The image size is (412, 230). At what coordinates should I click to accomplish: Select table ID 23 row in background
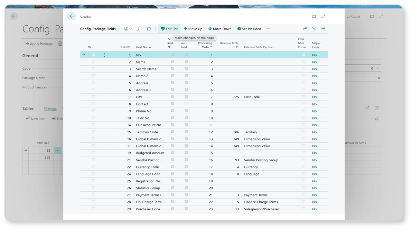[48, 150]
